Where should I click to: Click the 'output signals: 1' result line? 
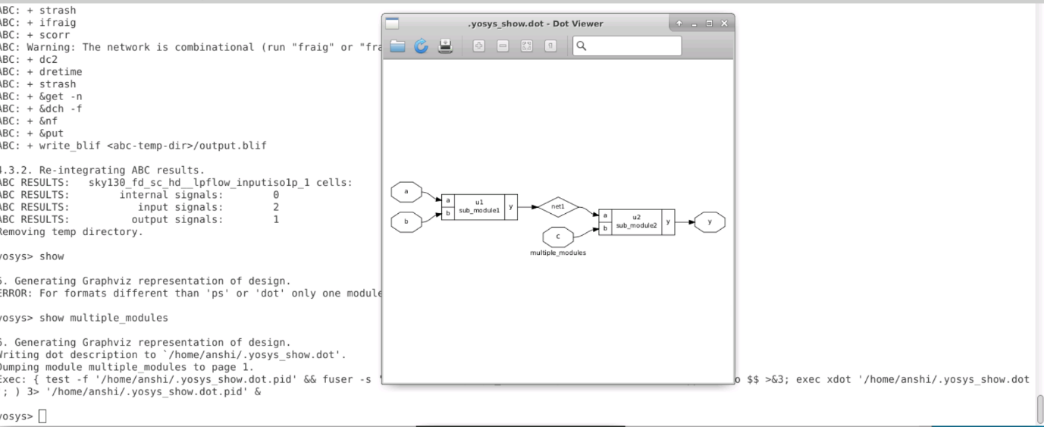pyautogui.click(x=138, y=220)
